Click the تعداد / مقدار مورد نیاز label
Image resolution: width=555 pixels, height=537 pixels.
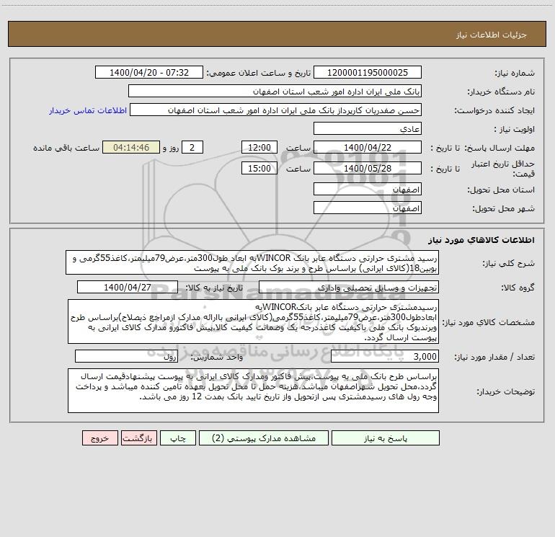[494, 358]
